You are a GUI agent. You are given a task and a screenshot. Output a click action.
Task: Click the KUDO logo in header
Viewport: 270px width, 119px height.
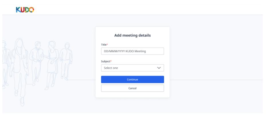[x=25, y=10]
